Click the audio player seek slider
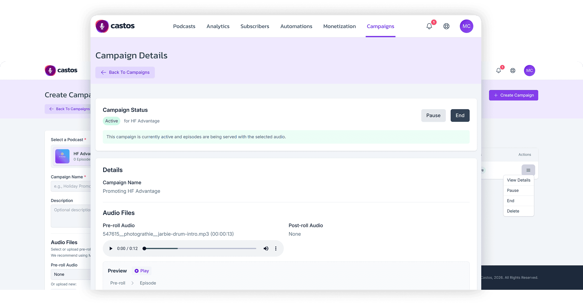 pos(200,248)
